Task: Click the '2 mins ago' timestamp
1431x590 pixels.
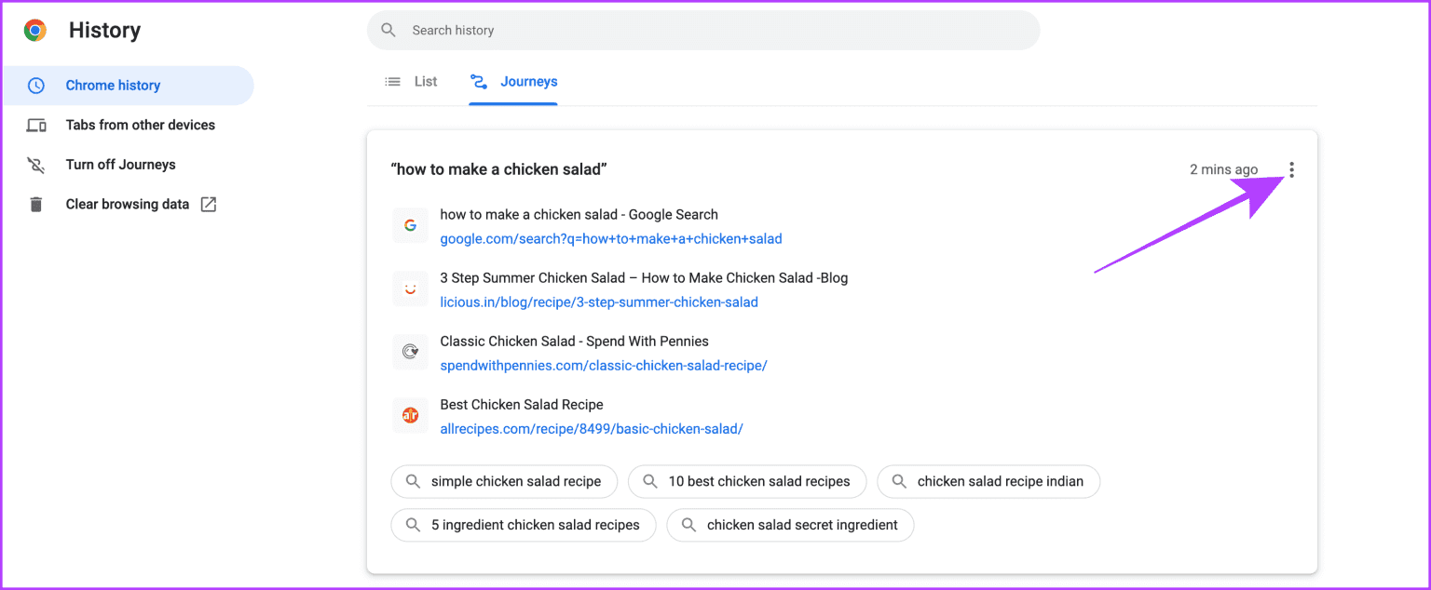Action: point(1224,169)
